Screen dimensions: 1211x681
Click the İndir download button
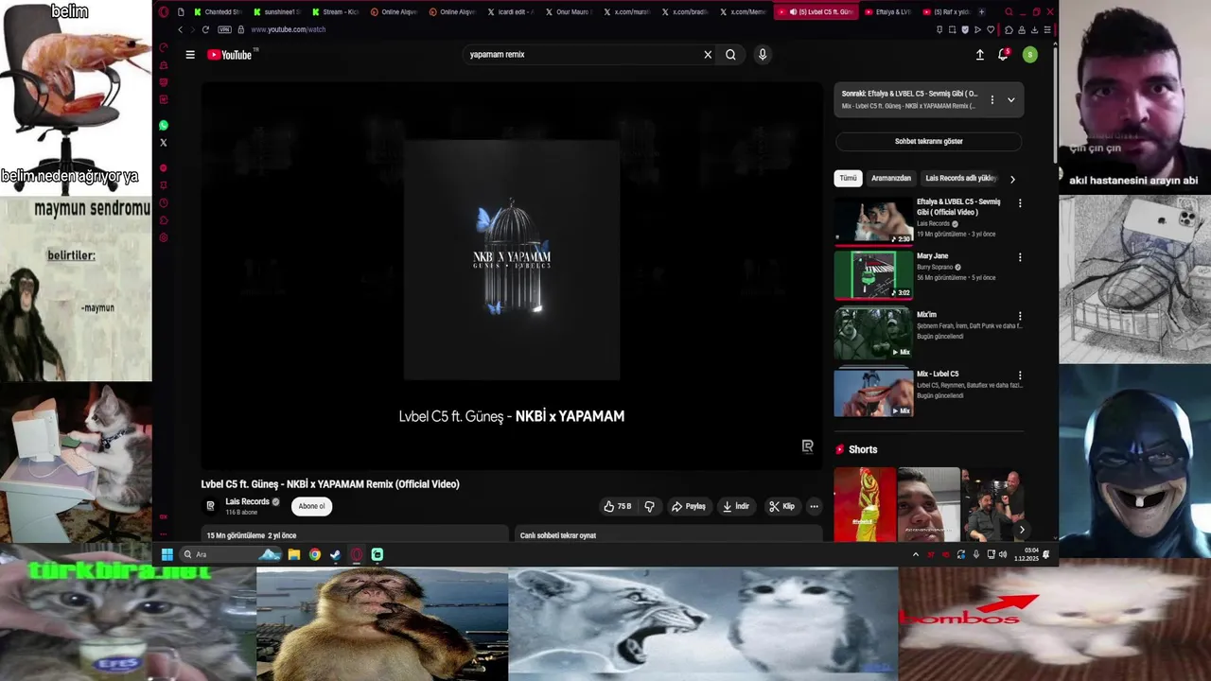pyautogui.click(x=736, y=506)
